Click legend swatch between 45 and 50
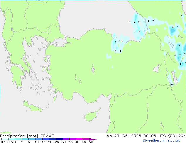The image size is (186, 143). coord(86,139)
